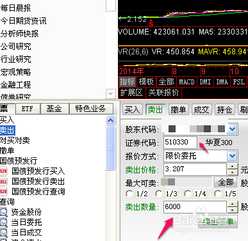Screen dimensions: 248x241
Task: Open 宏观策略 news item
Action: point(15,72)
